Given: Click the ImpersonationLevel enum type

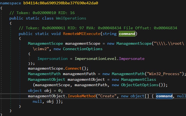Looking at the screenshot, I should pos(96,59).
